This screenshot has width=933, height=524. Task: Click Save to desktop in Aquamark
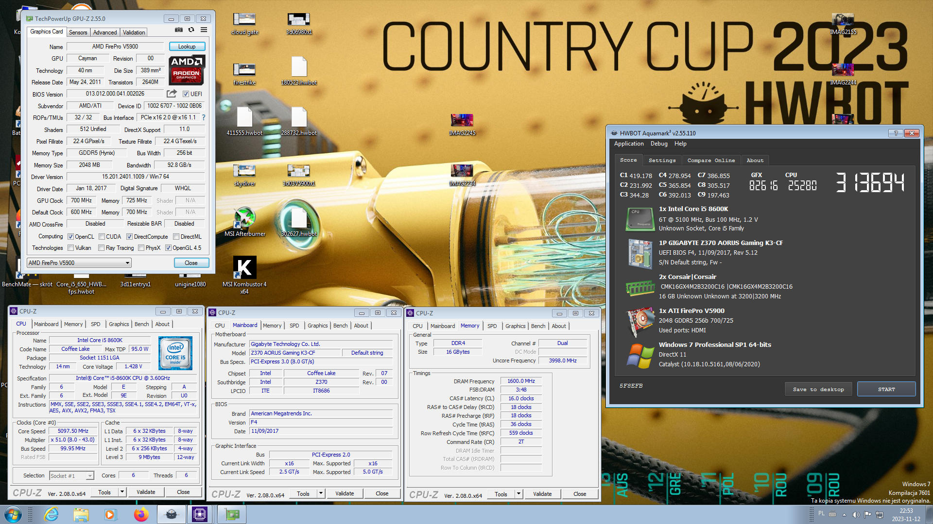click(x=818, y=389)
